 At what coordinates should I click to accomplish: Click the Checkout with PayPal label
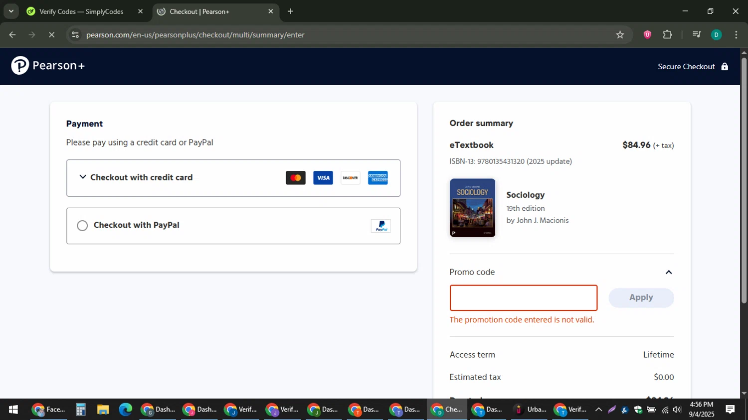coord(136,225)
